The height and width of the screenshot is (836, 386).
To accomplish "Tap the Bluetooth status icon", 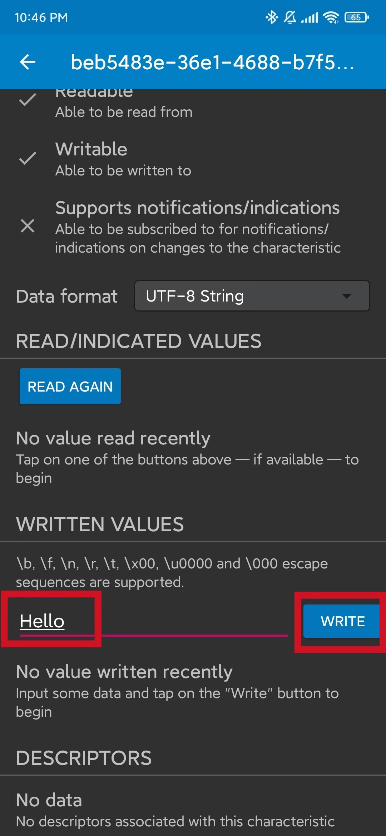I will 272,17.
